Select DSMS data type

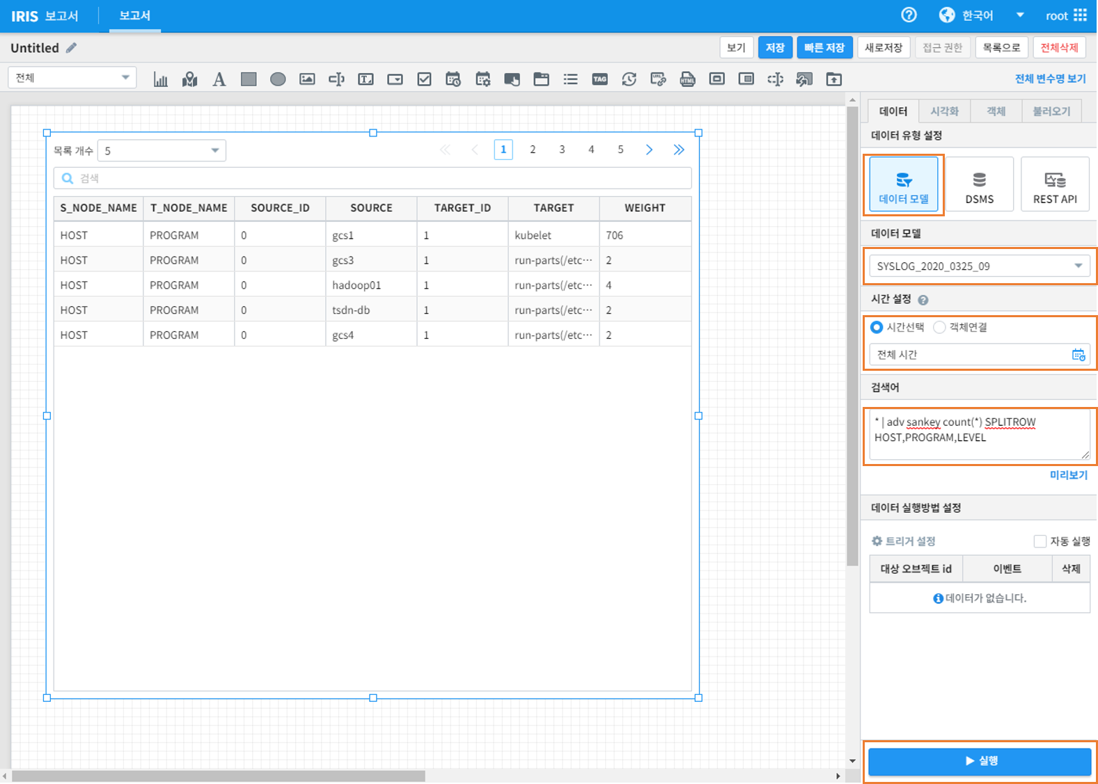979,184
